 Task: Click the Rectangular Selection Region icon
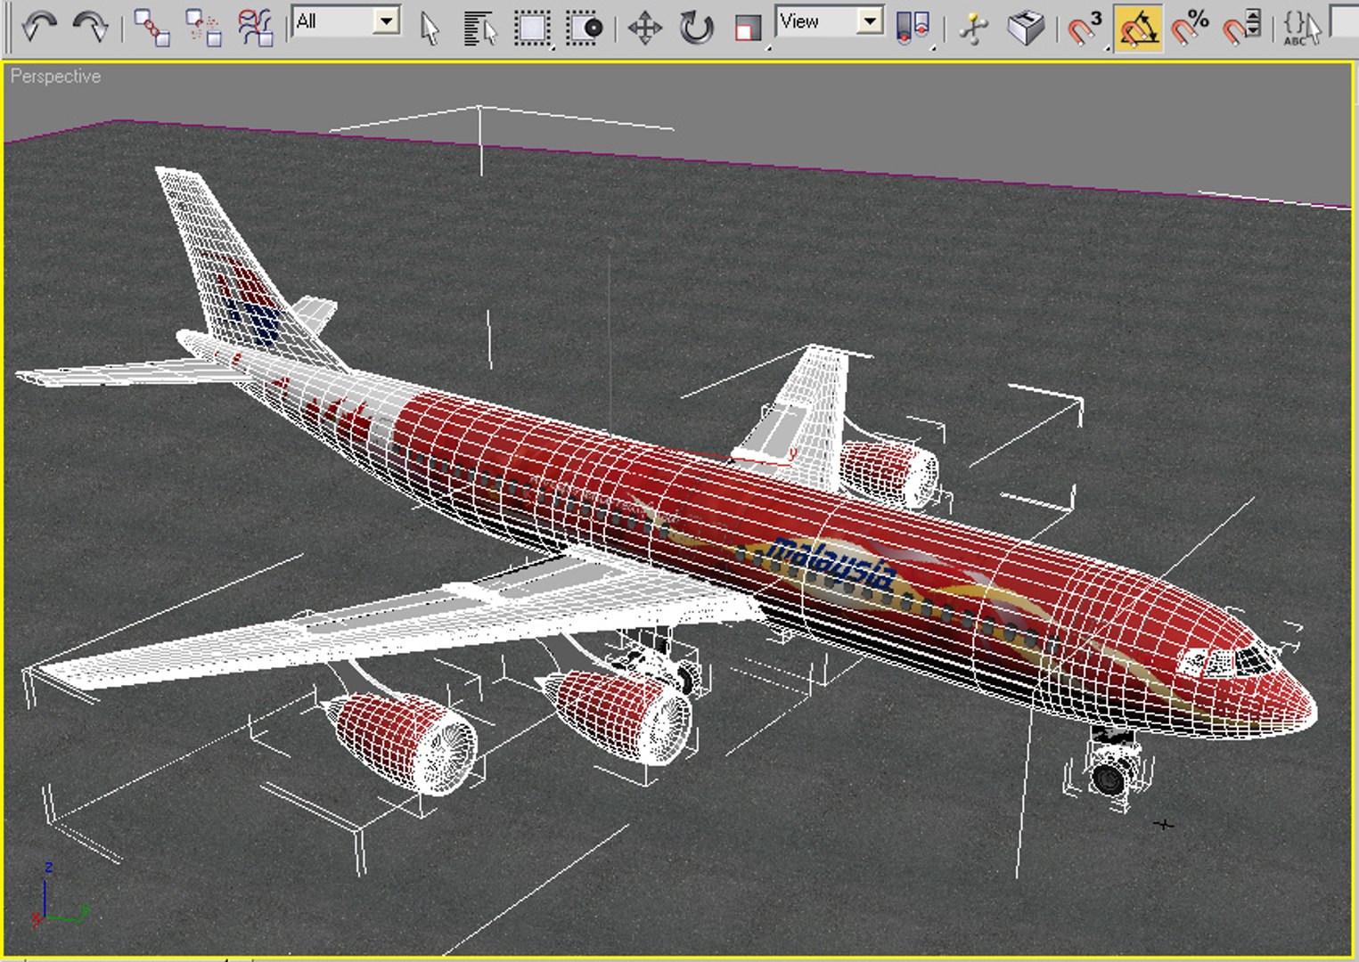[532, 28]
